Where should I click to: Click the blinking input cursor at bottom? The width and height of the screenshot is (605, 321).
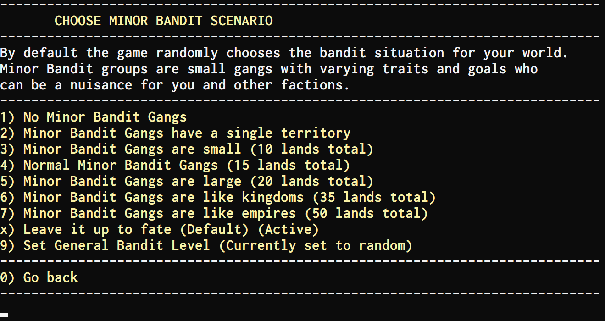pos(4,315)
